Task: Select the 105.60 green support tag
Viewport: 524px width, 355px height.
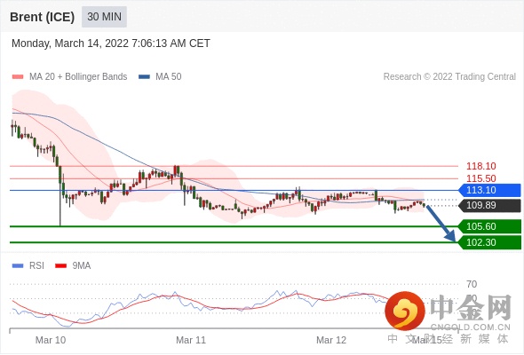Action: (489, 226)
